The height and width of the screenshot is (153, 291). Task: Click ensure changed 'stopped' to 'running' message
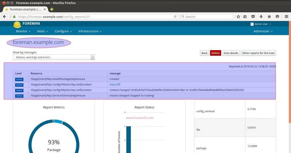(132, 96)
